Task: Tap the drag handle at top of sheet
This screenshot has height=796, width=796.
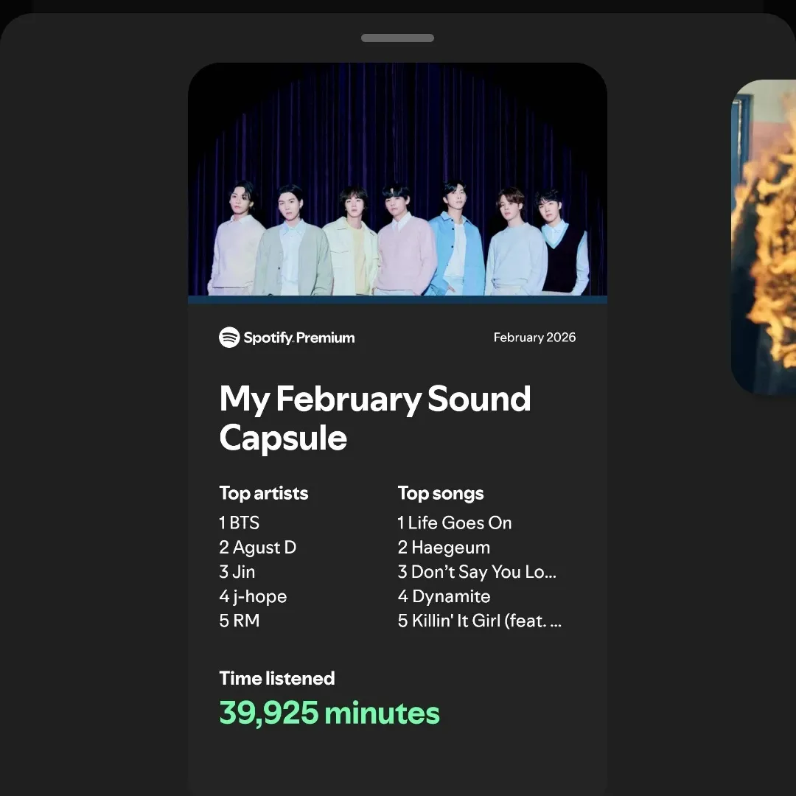Action: pos(397,38)
